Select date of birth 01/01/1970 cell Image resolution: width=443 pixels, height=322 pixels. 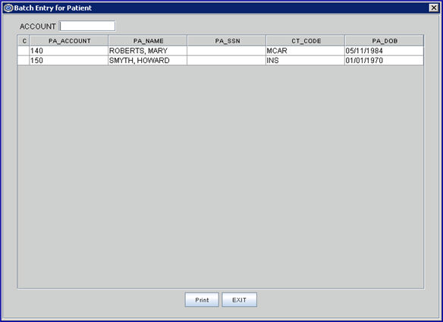point(385,61)
